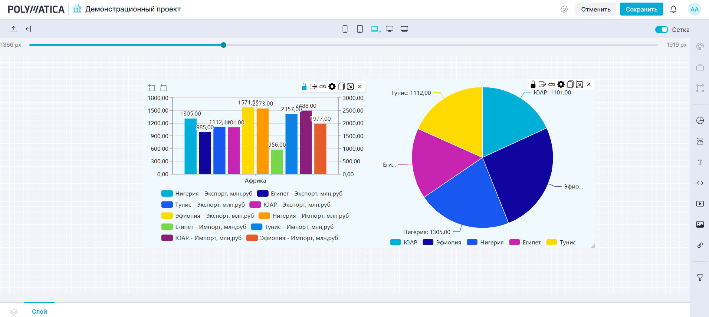The width and height of the screenshot is (709, 317).
Task: Open the code embed tool in sidebar
Action: tap(700, 183)
